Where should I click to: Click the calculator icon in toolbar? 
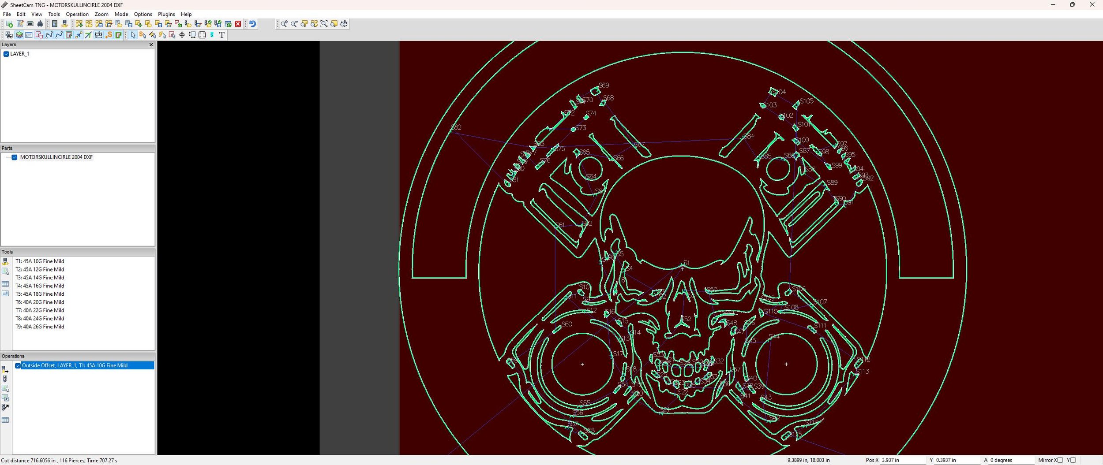(x=55, y=24)
